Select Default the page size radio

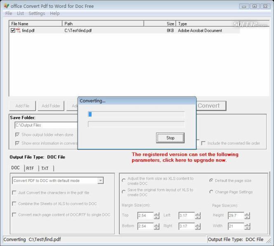click(211, 180)
